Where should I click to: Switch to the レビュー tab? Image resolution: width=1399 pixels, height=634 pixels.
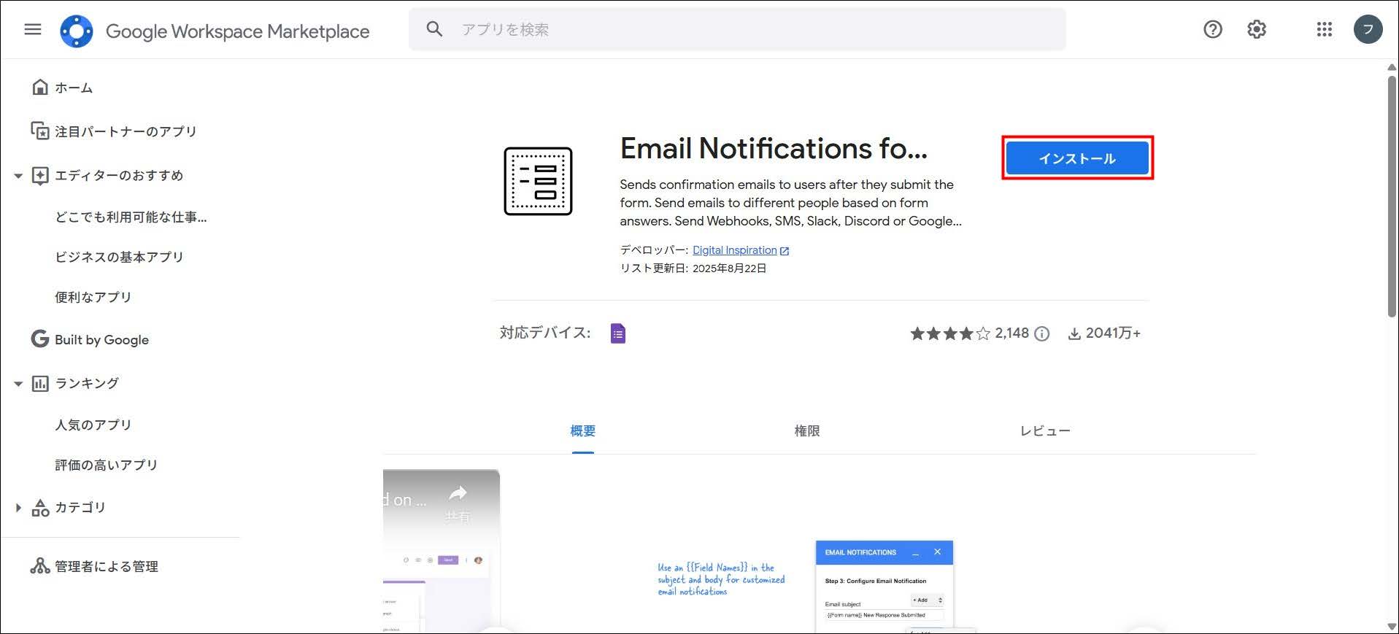click(x=1044, y=431)
